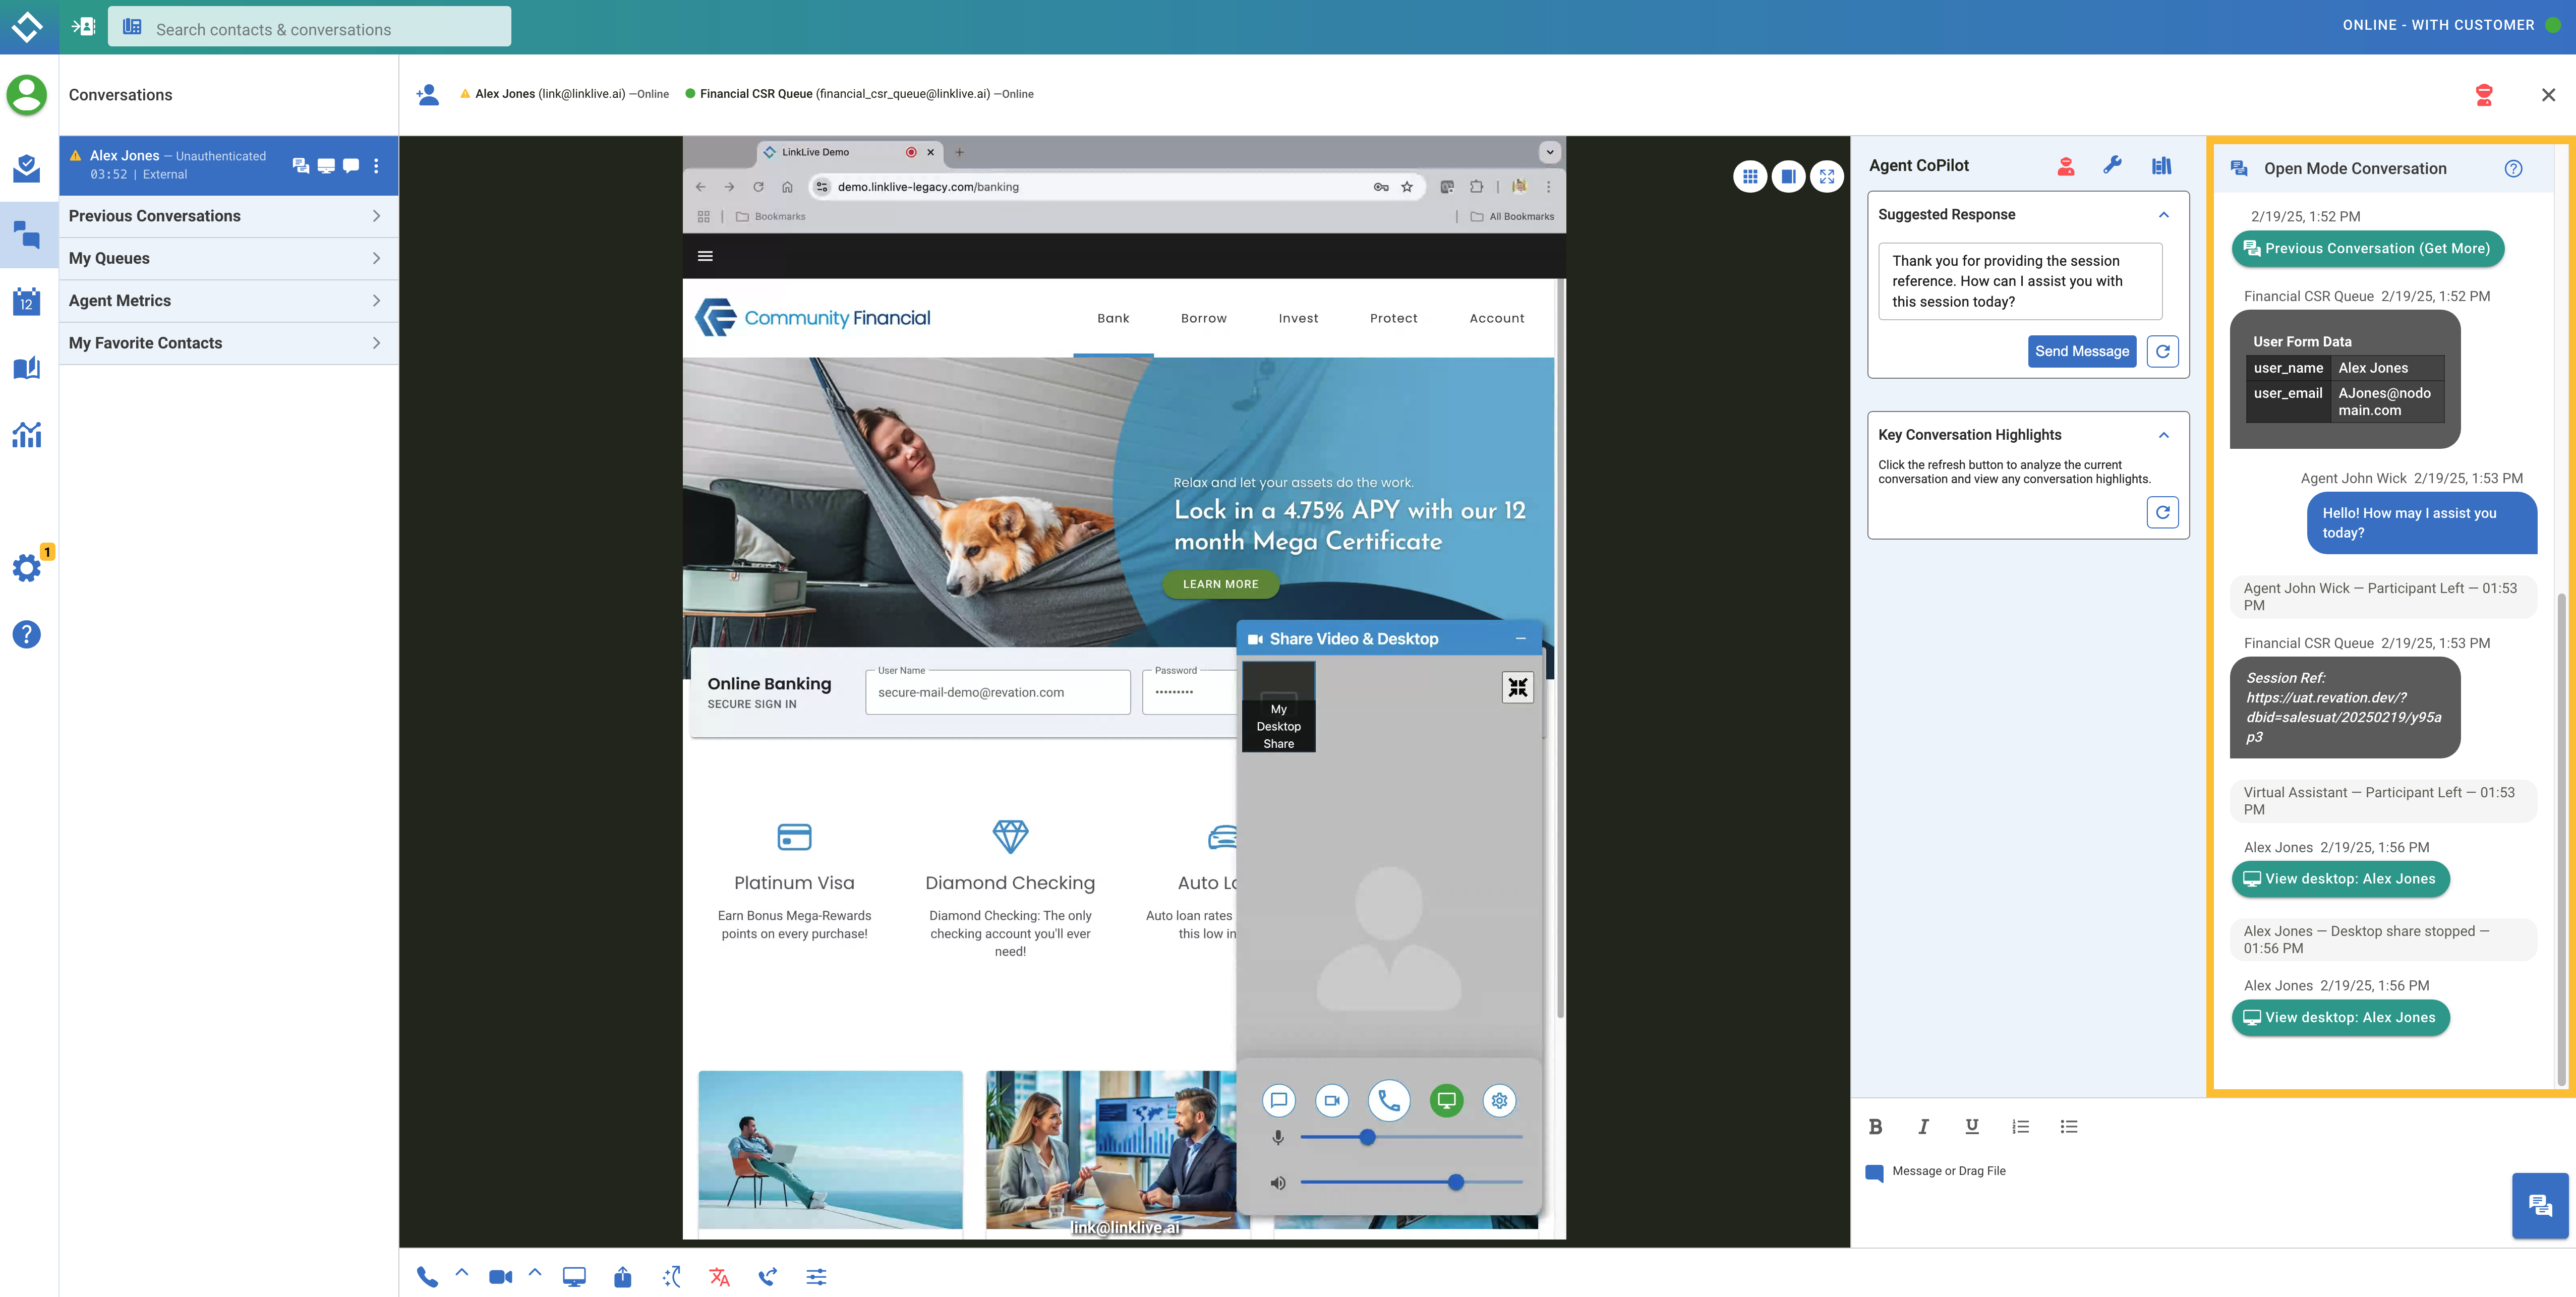Open the Borrow menu on banking site
2576x1297 pixels.
[x=1203, y=318]
